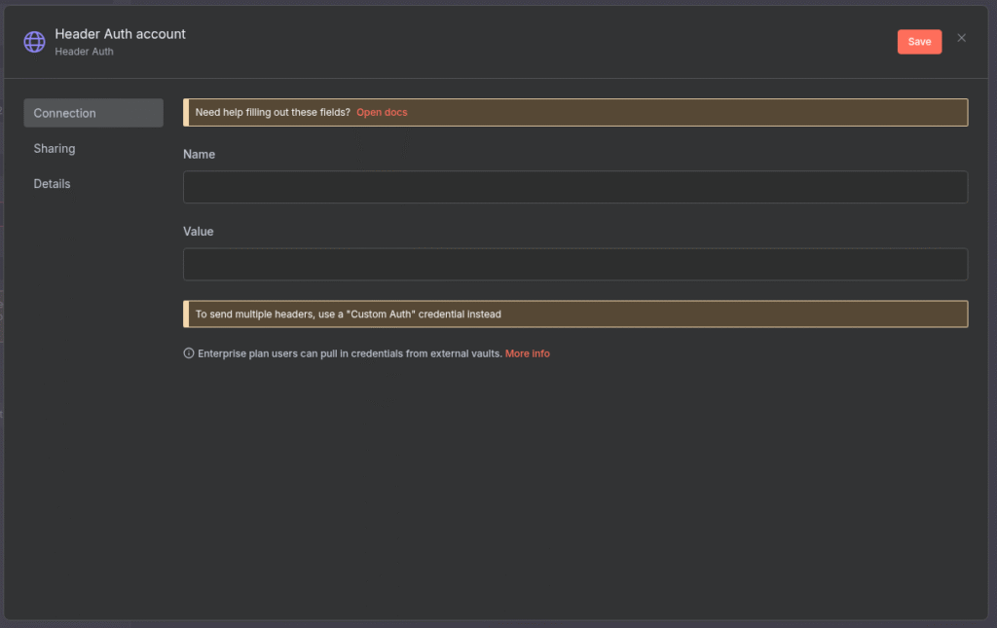Focus the Name input field
The width and height of the screenshot is (997, 628).
574,187
